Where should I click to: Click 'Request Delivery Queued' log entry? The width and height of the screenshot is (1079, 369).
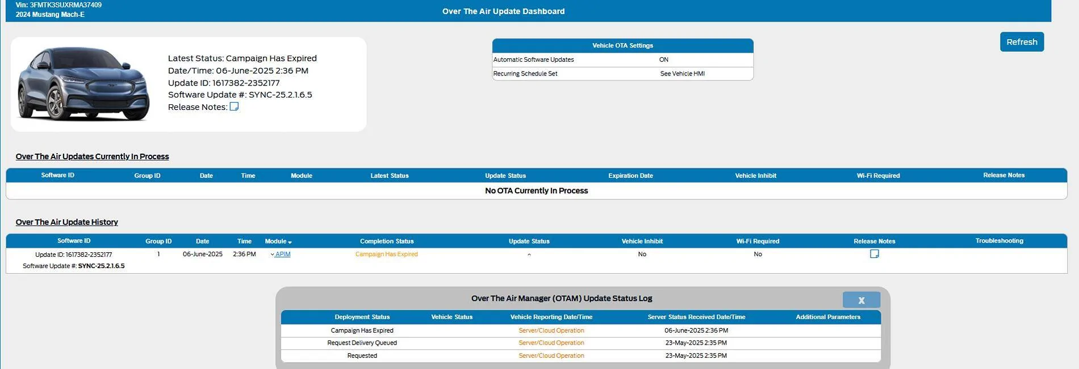[362, 343]
